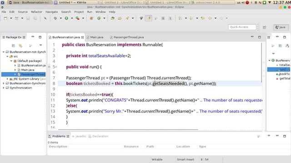
Task: Select PassengerThread in Package Explorer
Action: [x=33, y=74]
